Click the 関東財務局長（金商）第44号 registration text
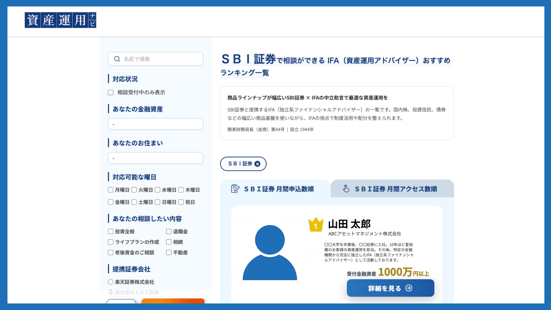This screenshot has width=551, height=310. (256, 129)
